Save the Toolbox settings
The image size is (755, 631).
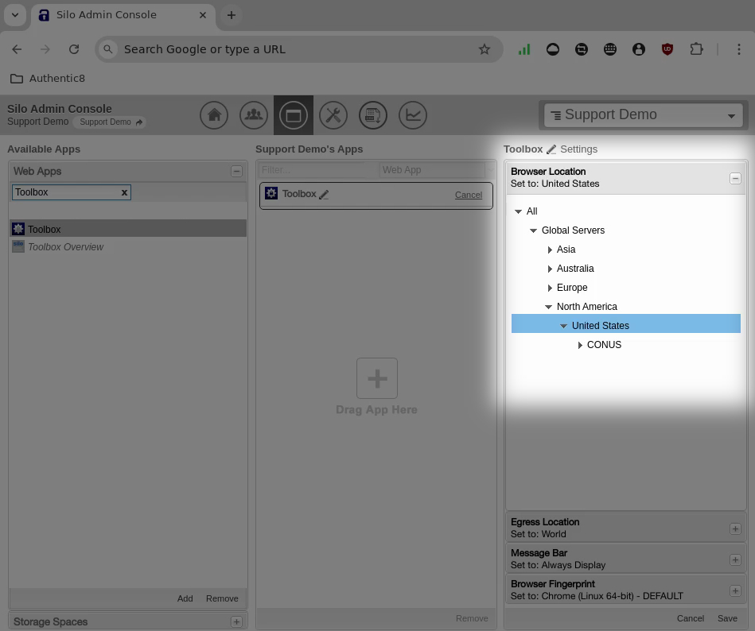(x=727, y=618)
